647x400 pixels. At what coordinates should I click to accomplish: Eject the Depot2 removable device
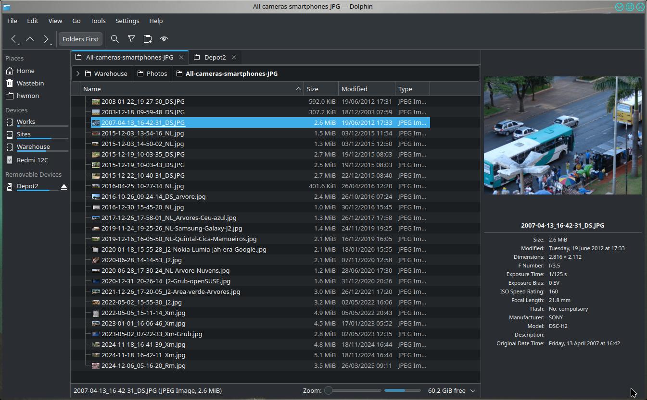point(64,186)
